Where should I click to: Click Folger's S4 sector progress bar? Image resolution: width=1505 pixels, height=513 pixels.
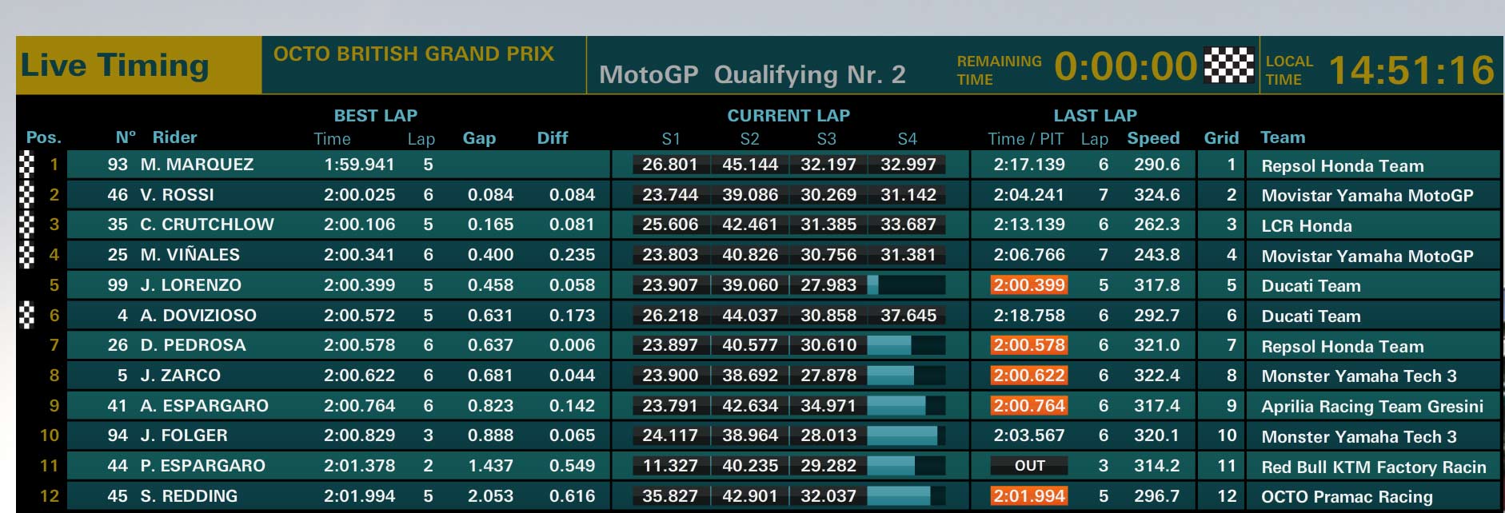[906, 435]
